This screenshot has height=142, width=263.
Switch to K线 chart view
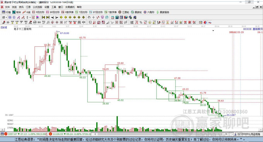coord(26,12)
